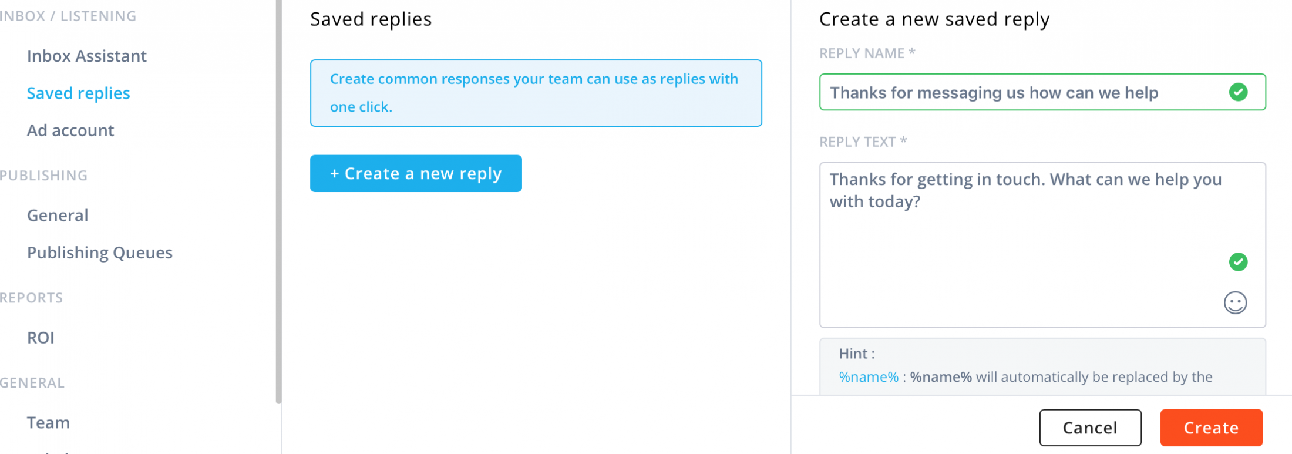Click the Reply Name input field

coord(1022,92)
